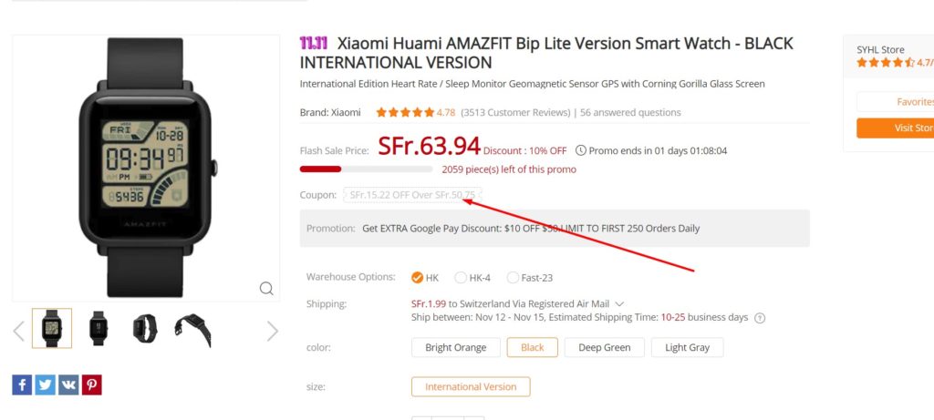Image resolution: width=934 pixels, height=420 pixels.
Task: Share product via VK icon
Action: point(68,384)
